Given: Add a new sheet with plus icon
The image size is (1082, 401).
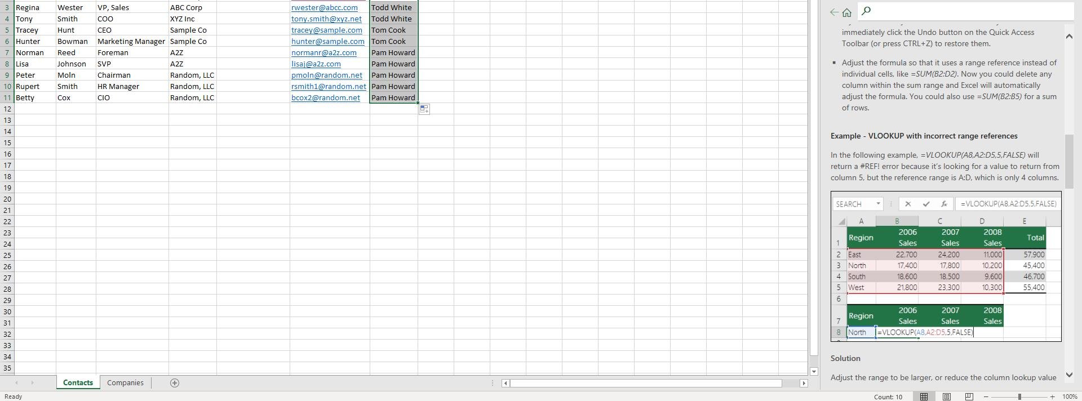Looking at the screenshot, I should point(175,383).
